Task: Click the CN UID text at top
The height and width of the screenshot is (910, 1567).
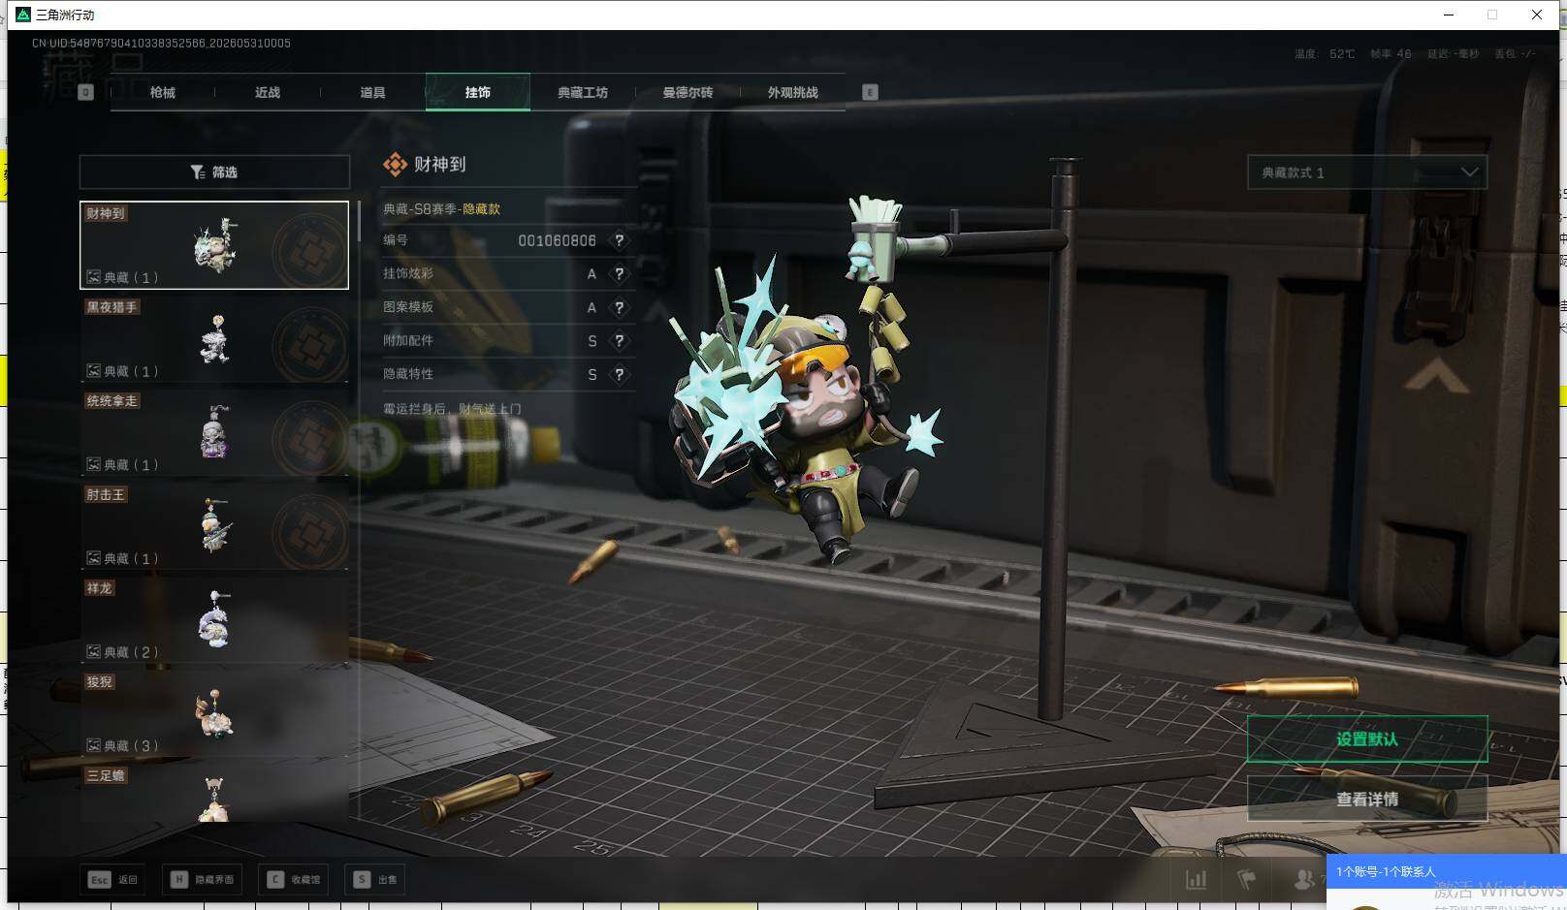Action: 161,43
